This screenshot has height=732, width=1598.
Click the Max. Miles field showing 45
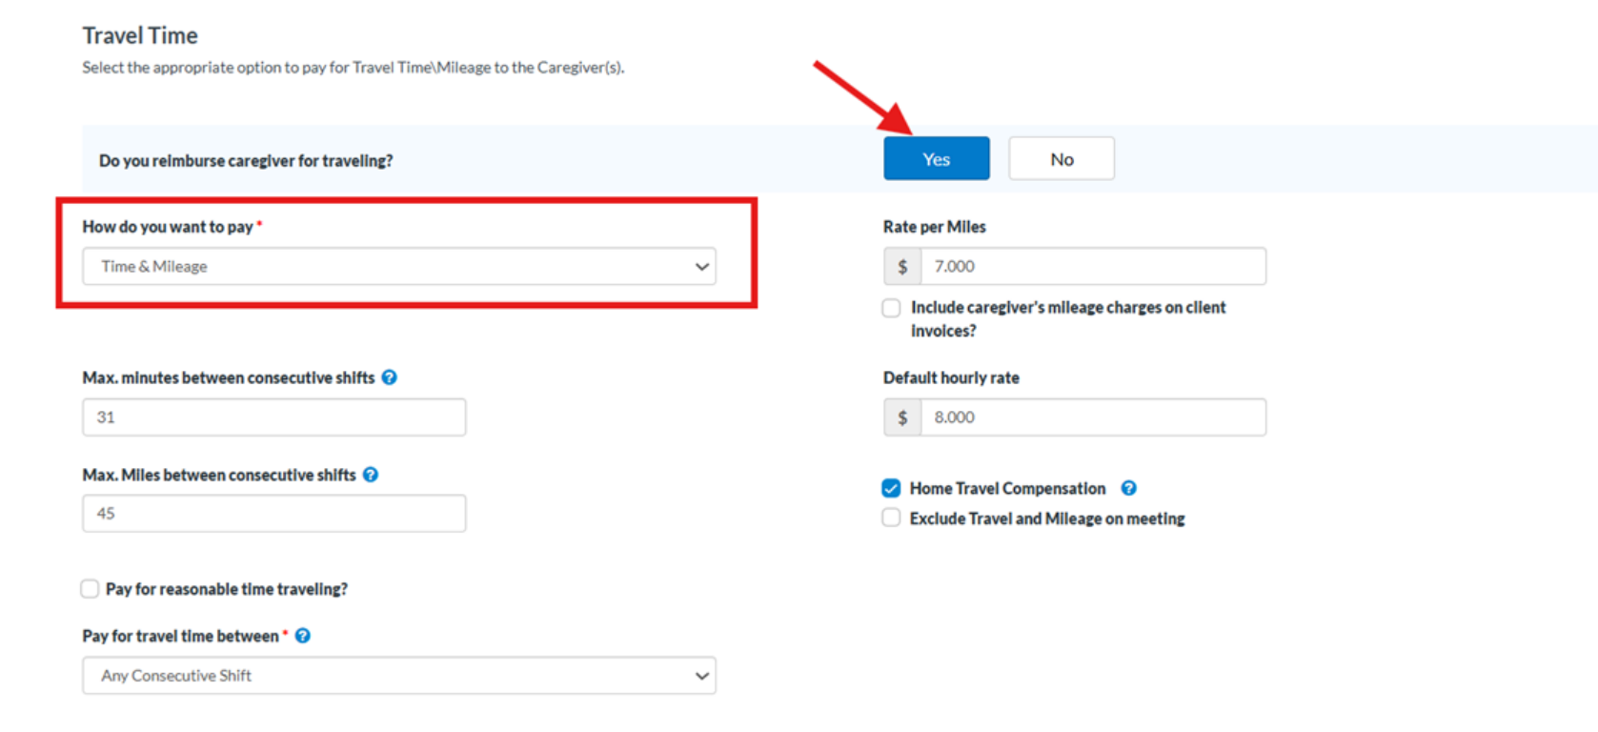click(273, 513)
